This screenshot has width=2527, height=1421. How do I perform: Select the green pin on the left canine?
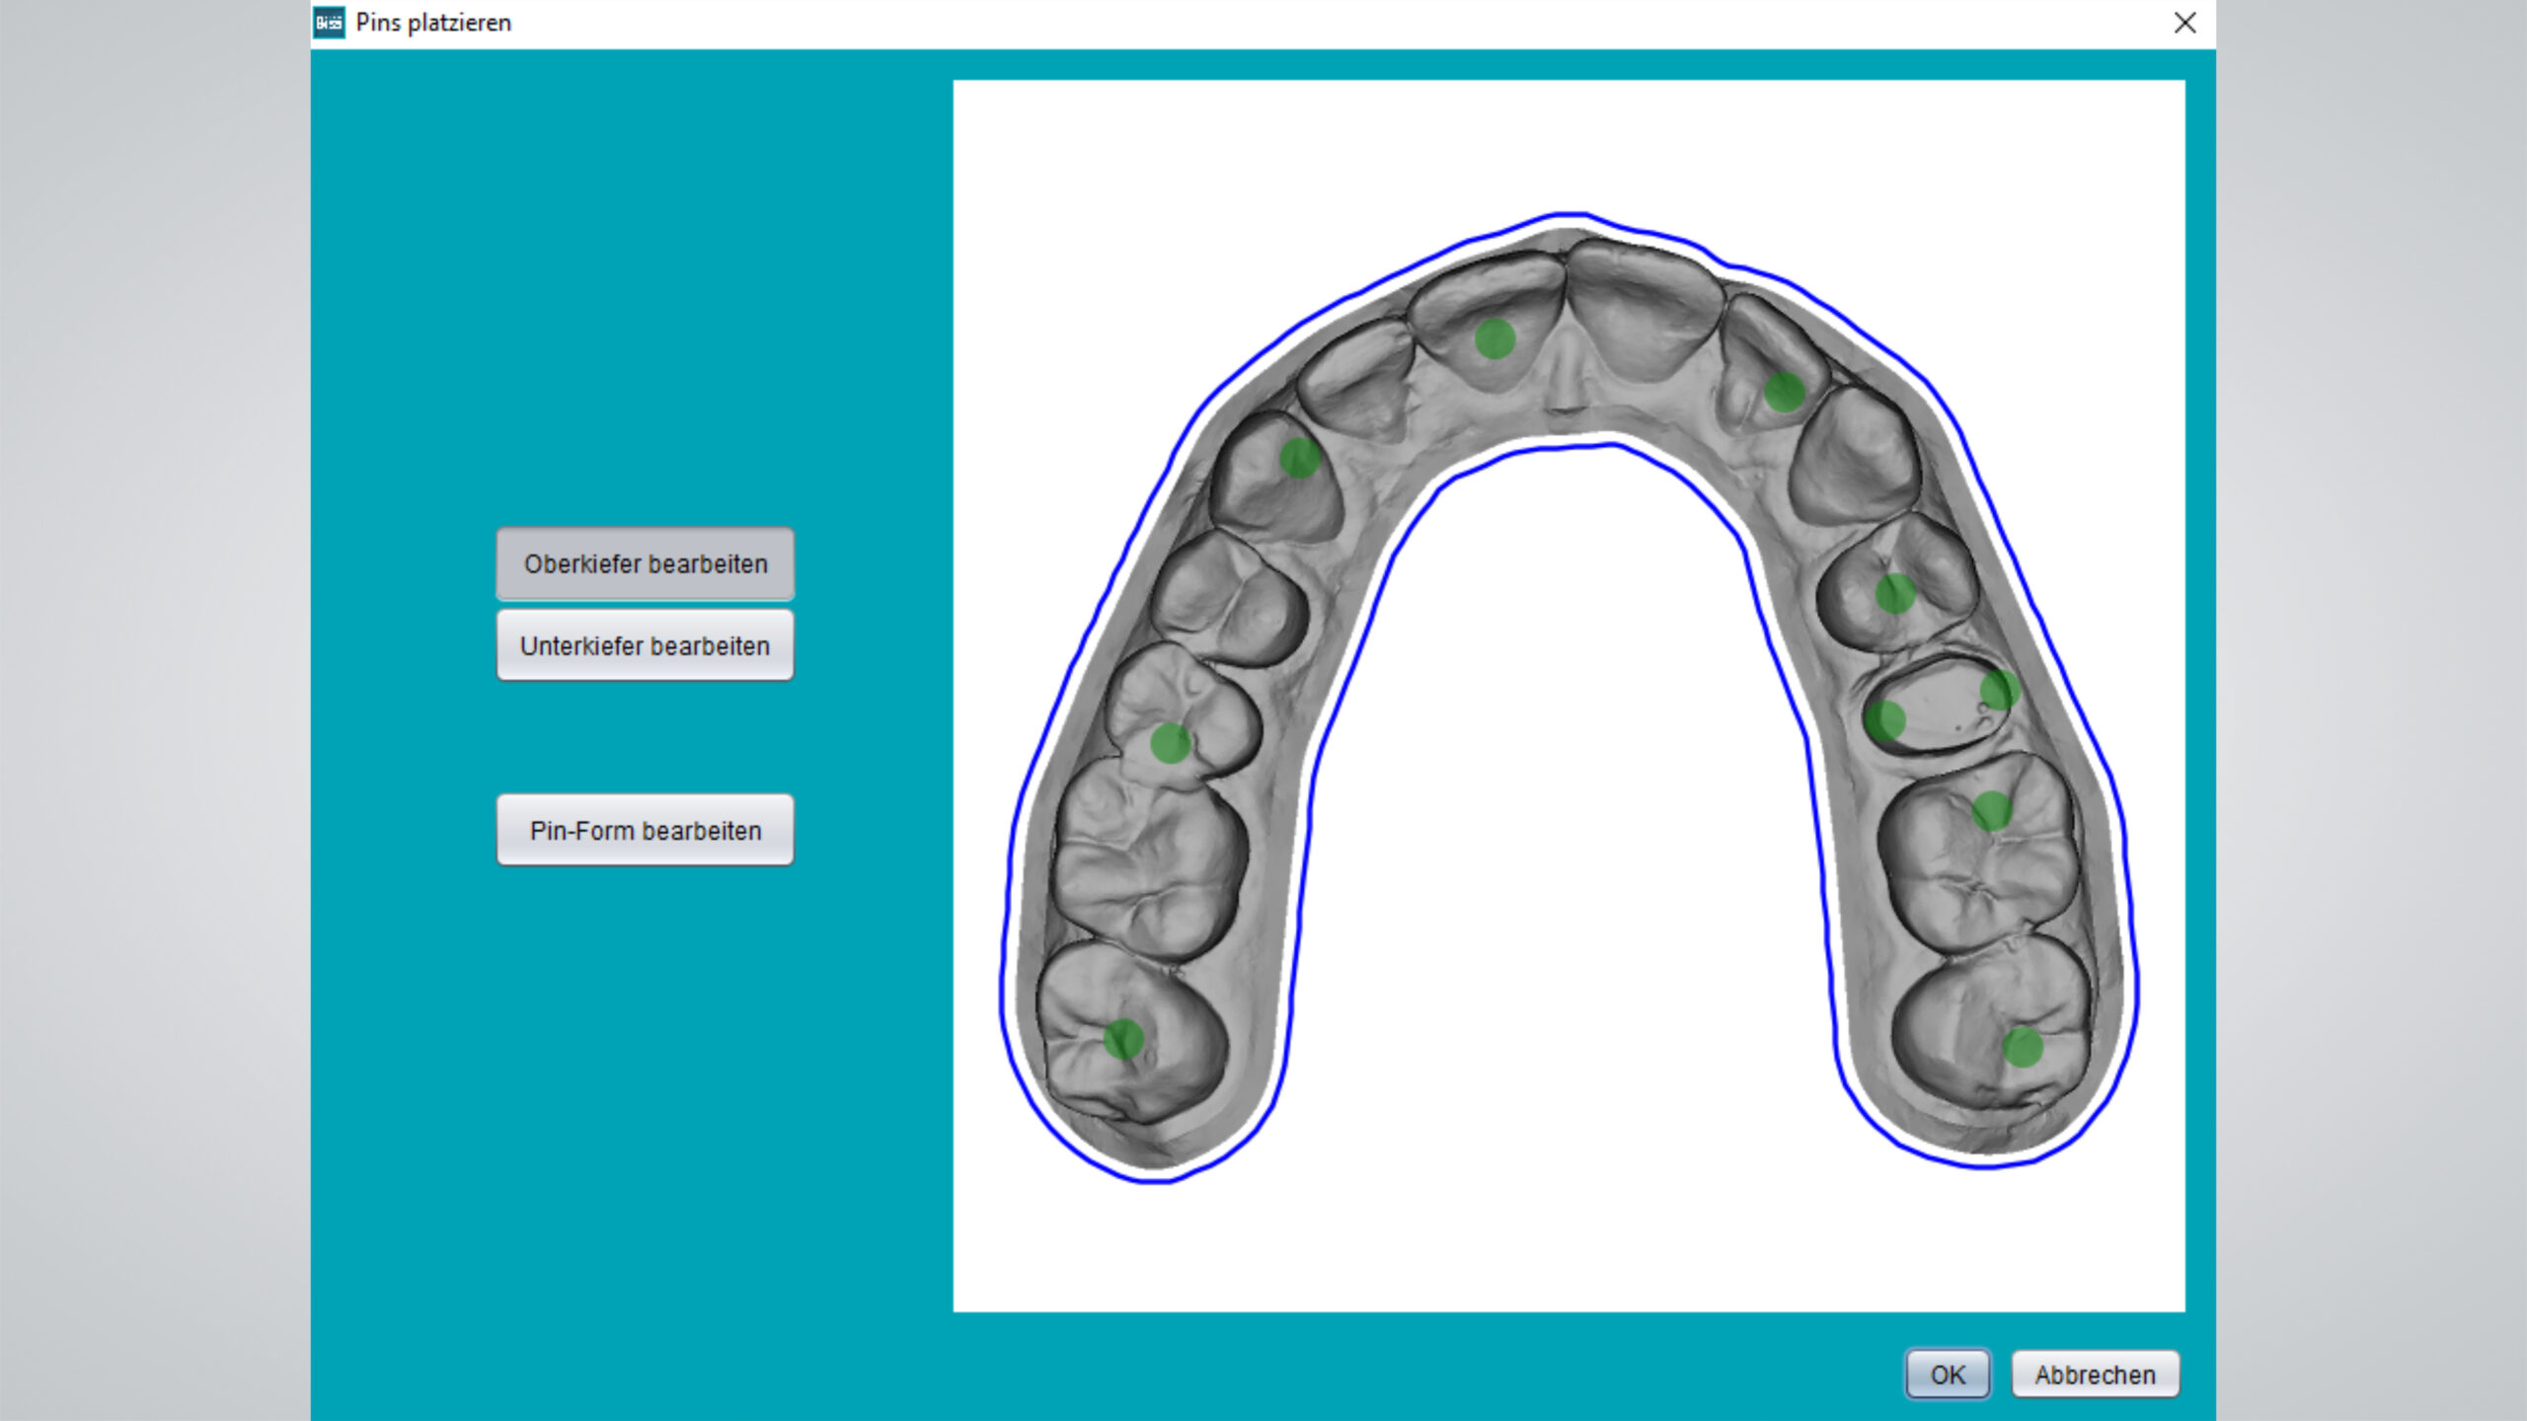[x=1299, y=457]
